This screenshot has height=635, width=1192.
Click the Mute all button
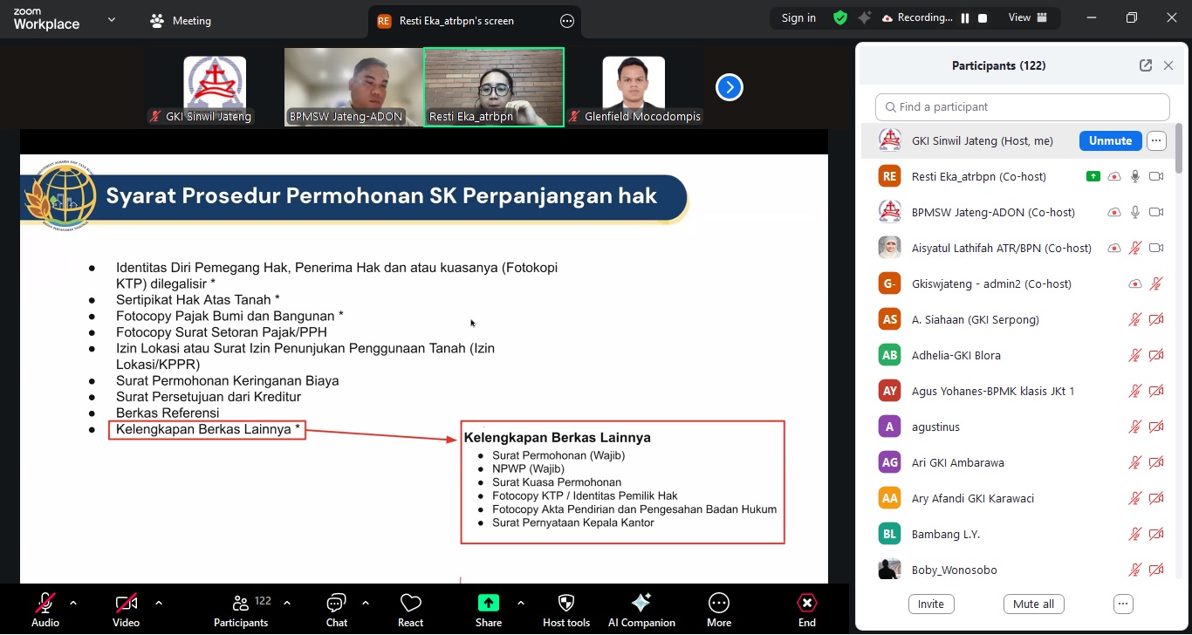(x=1033, y=604)
